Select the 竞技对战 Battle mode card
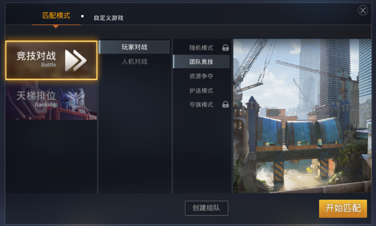 click(x=51, y=60)
